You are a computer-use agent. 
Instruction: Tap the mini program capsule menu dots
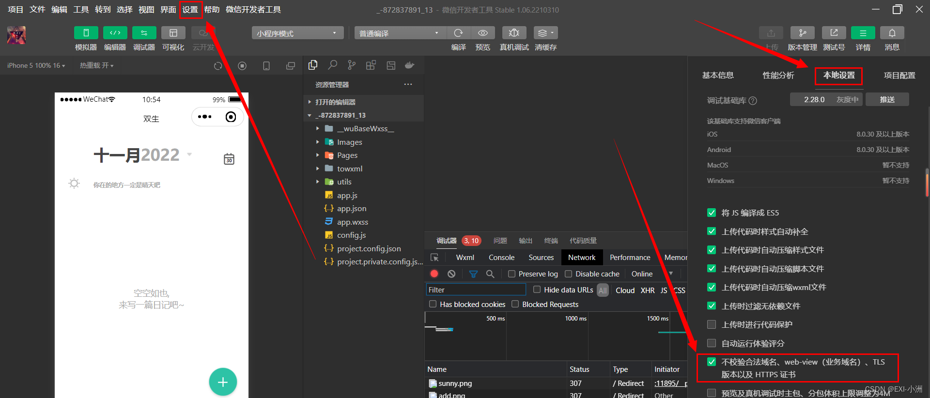(x=205, y=117)
